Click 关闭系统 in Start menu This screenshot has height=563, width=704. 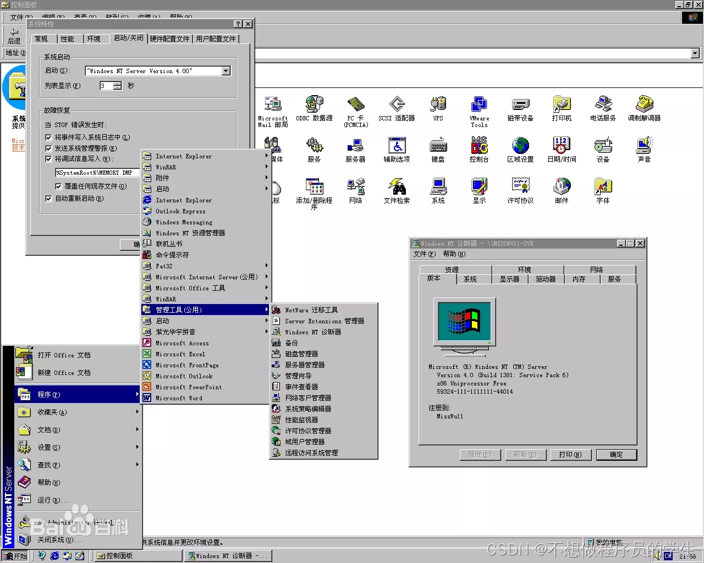click(x=78, y=540)
